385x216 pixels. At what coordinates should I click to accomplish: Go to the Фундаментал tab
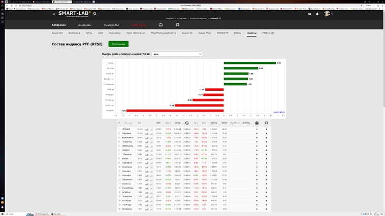click(111, 25)
